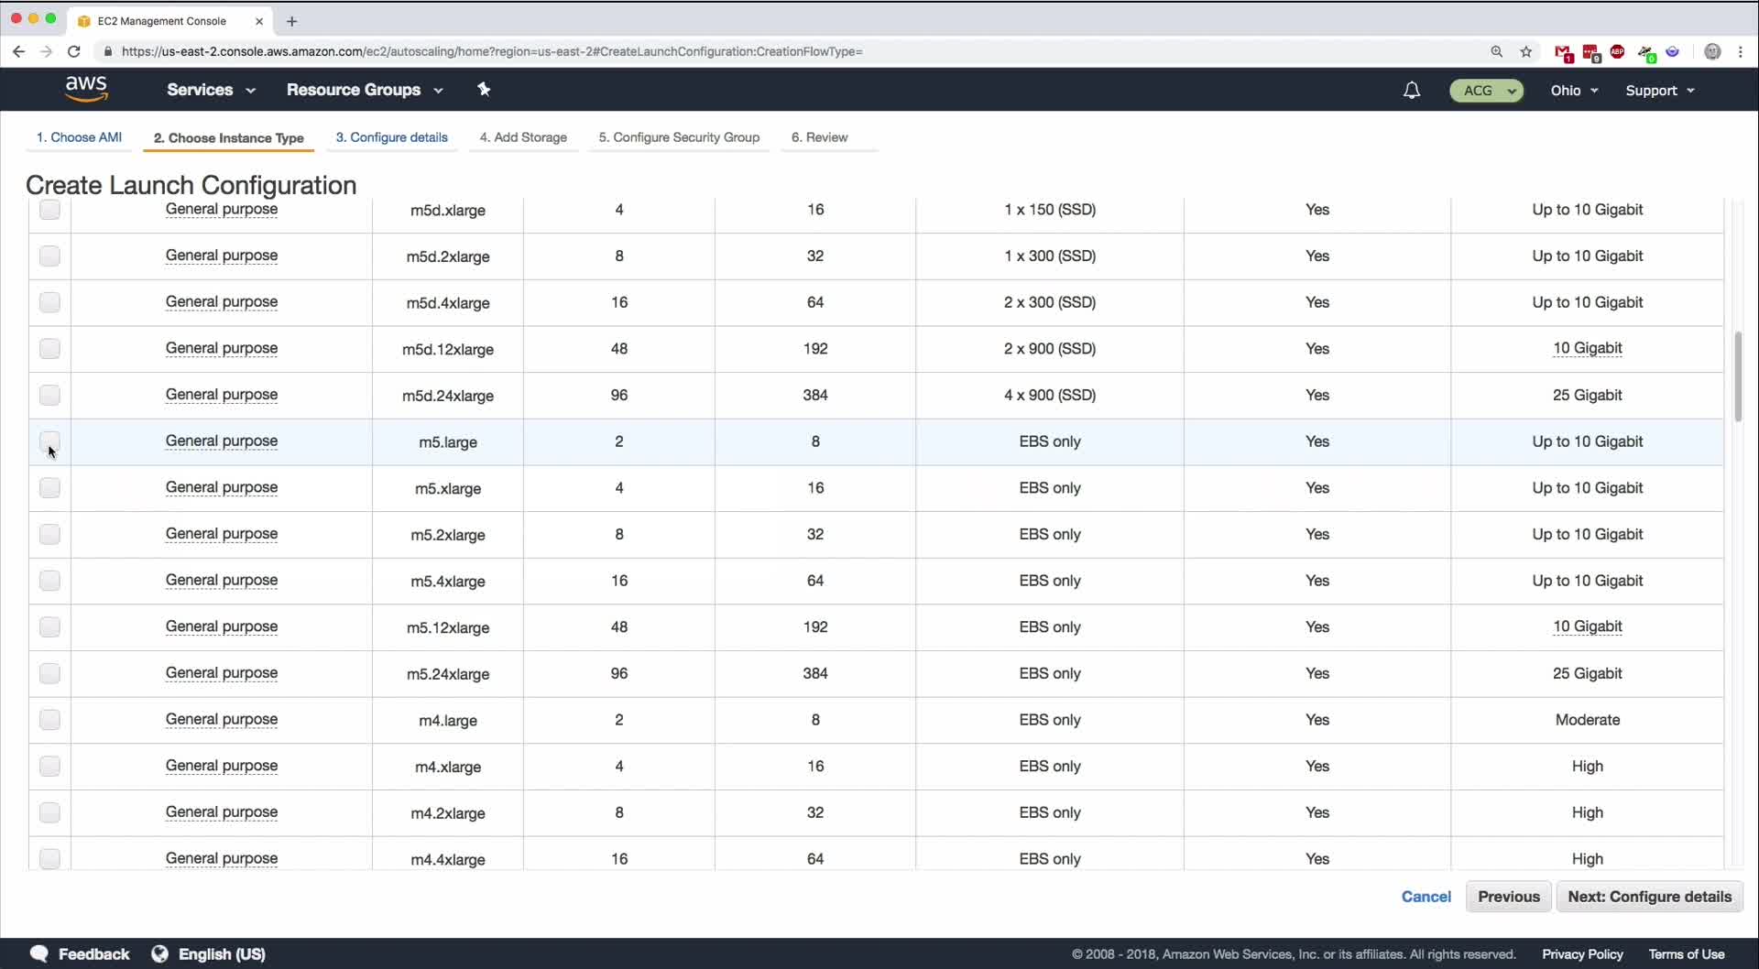Select the m5.24xlarge instance checkbox
This screenshot has width=1759, height=969.
pos(49,673)
